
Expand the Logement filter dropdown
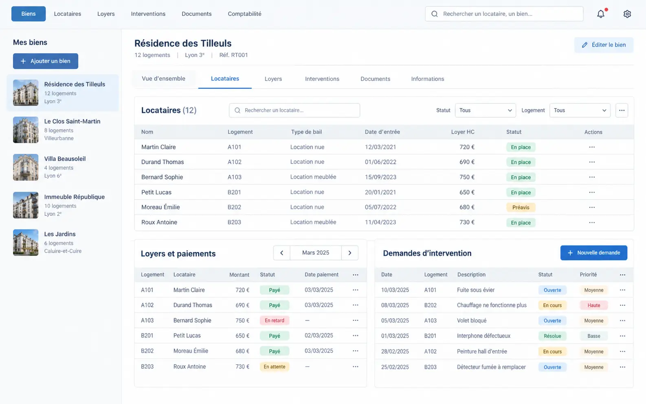580,110
